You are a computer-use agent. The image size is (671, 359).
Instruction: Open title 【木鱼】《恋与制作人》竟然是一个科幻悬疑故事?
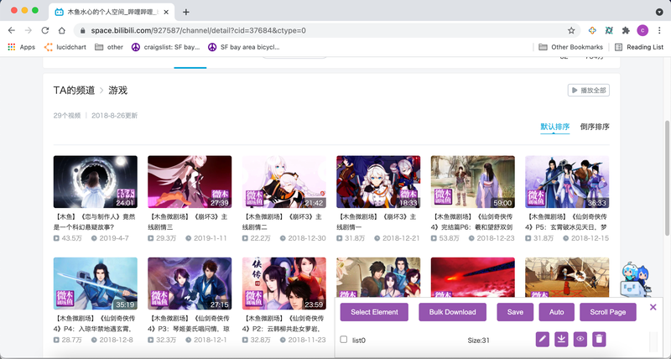tap(95, 221)
